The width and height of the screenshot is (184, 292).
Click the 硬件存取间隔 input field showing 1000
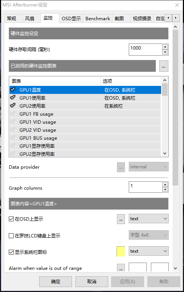click(146, 50)
